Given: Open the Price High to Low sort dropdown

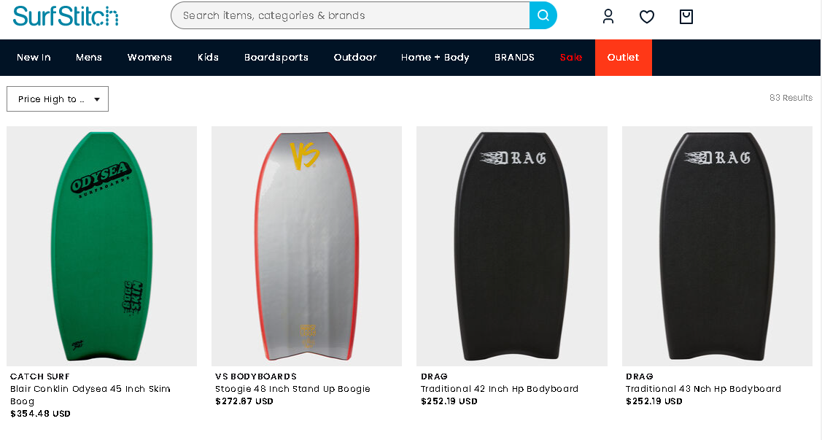Looking at the screenshot, I should (x=57, y=99).
